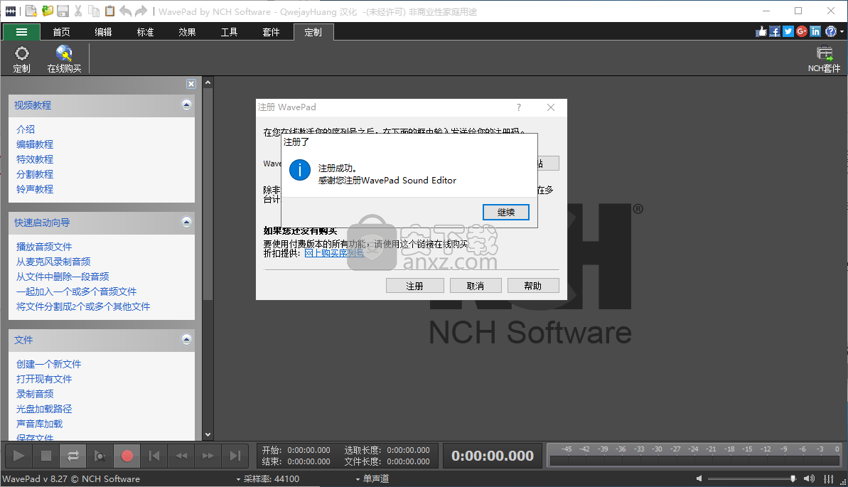Click the new file icon in title bar
The height and width of the screenshot is (487, 848).
[31, 11]
